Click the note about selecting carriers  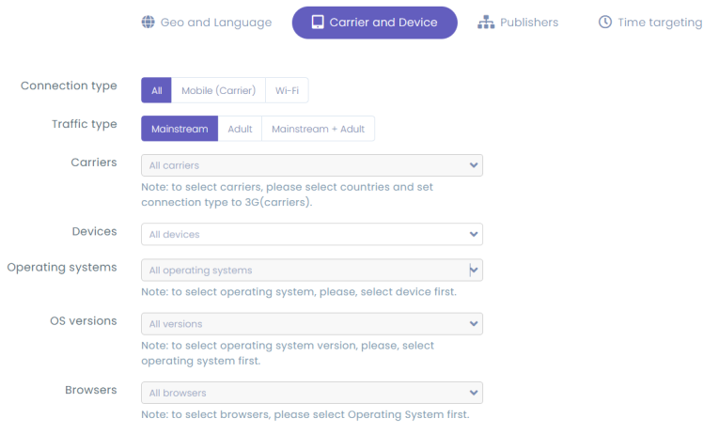click(287, 194)
